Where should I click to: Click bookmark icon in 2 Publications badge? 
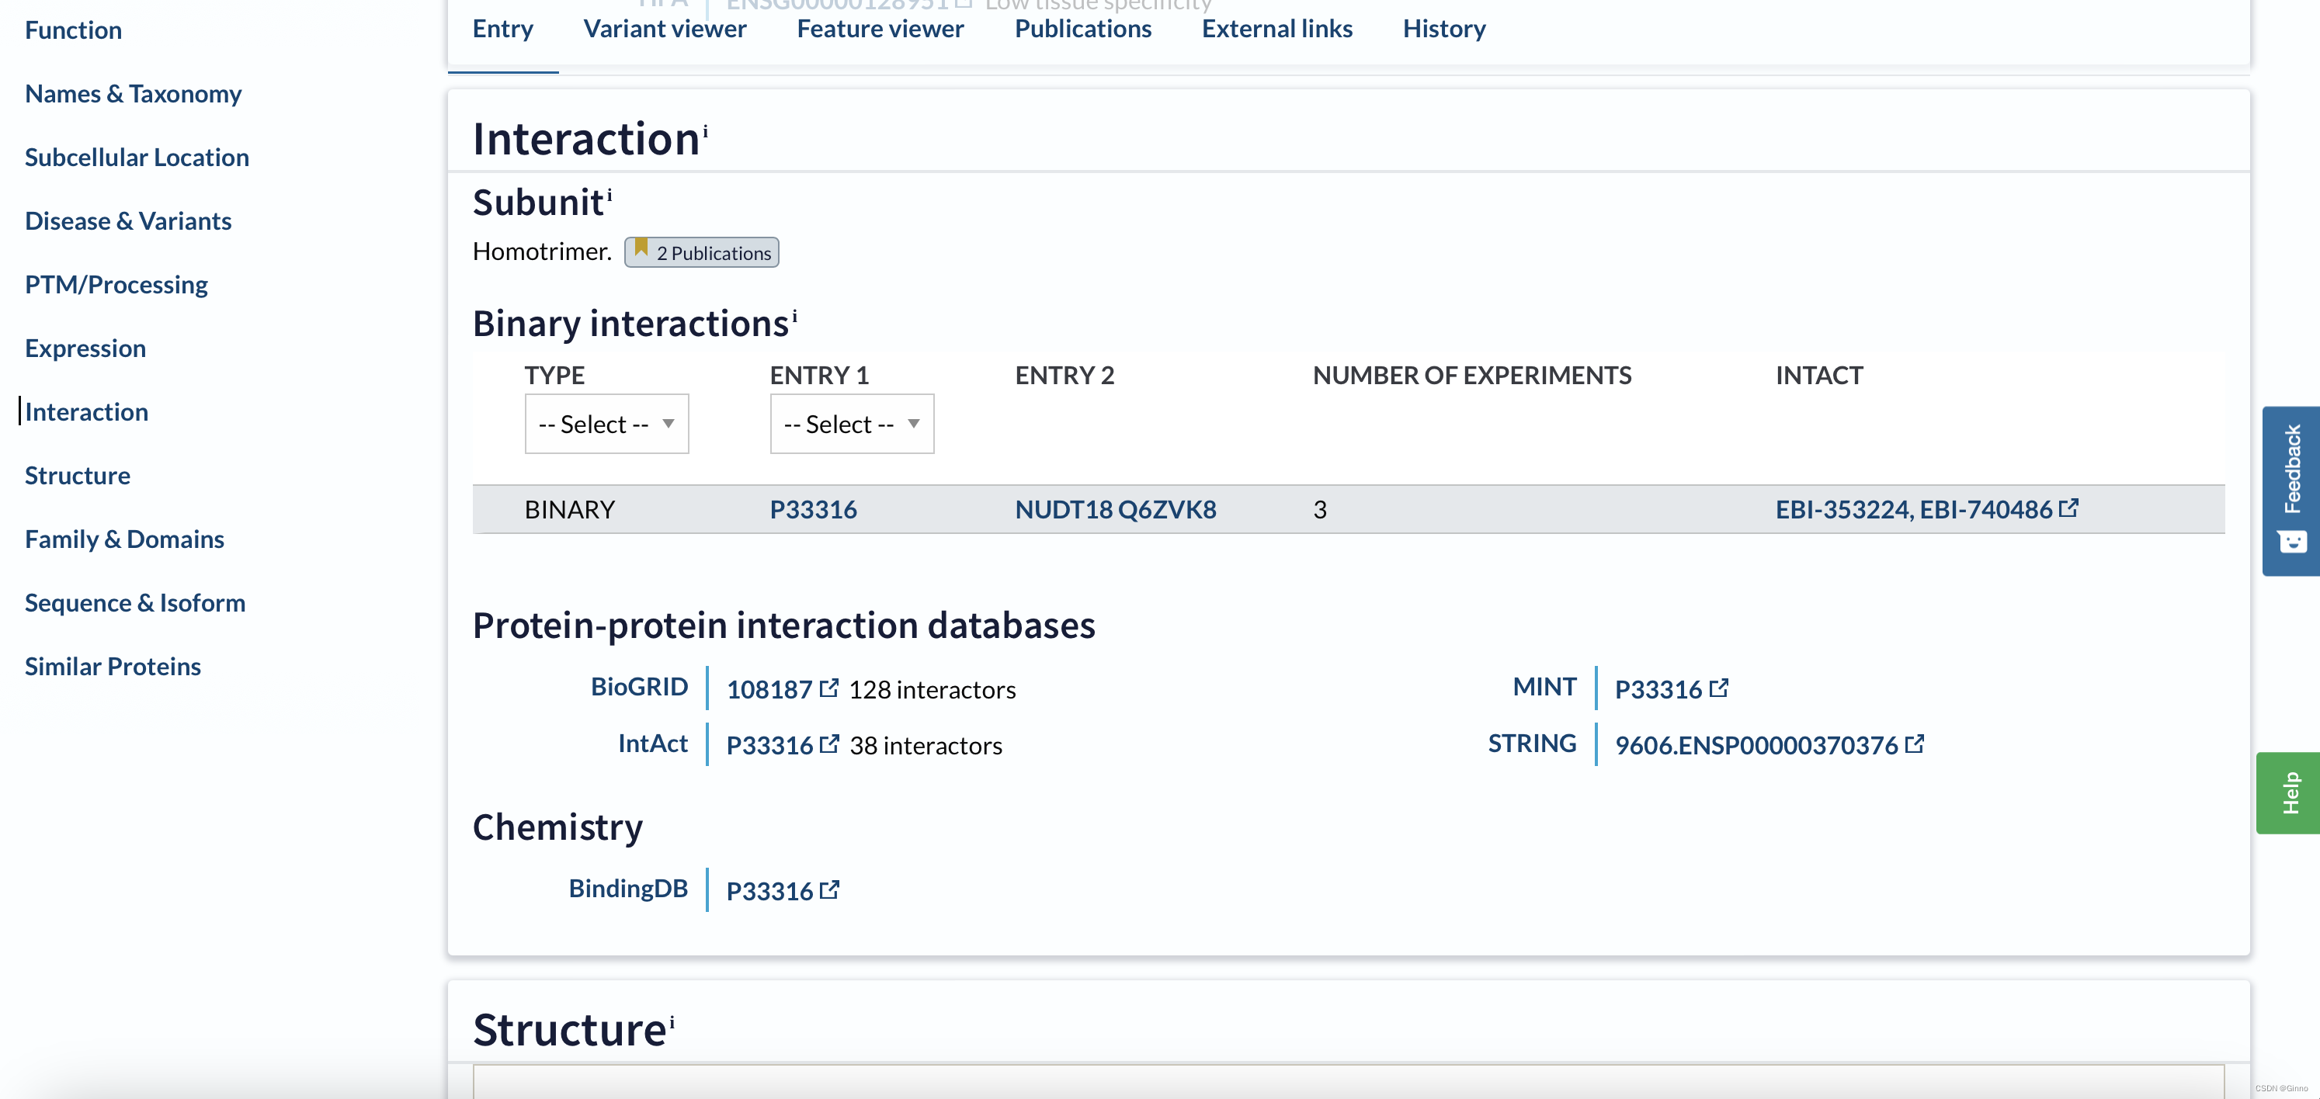pyautogui.click(x=641, y=248)
